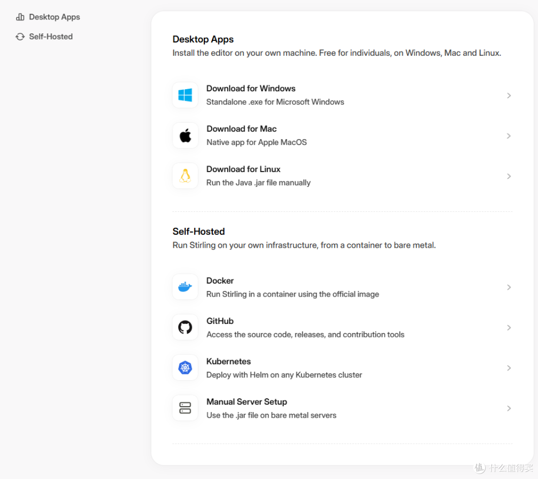
Task: Click the Linux penguin icon
Action: click(x=185, y=176)
